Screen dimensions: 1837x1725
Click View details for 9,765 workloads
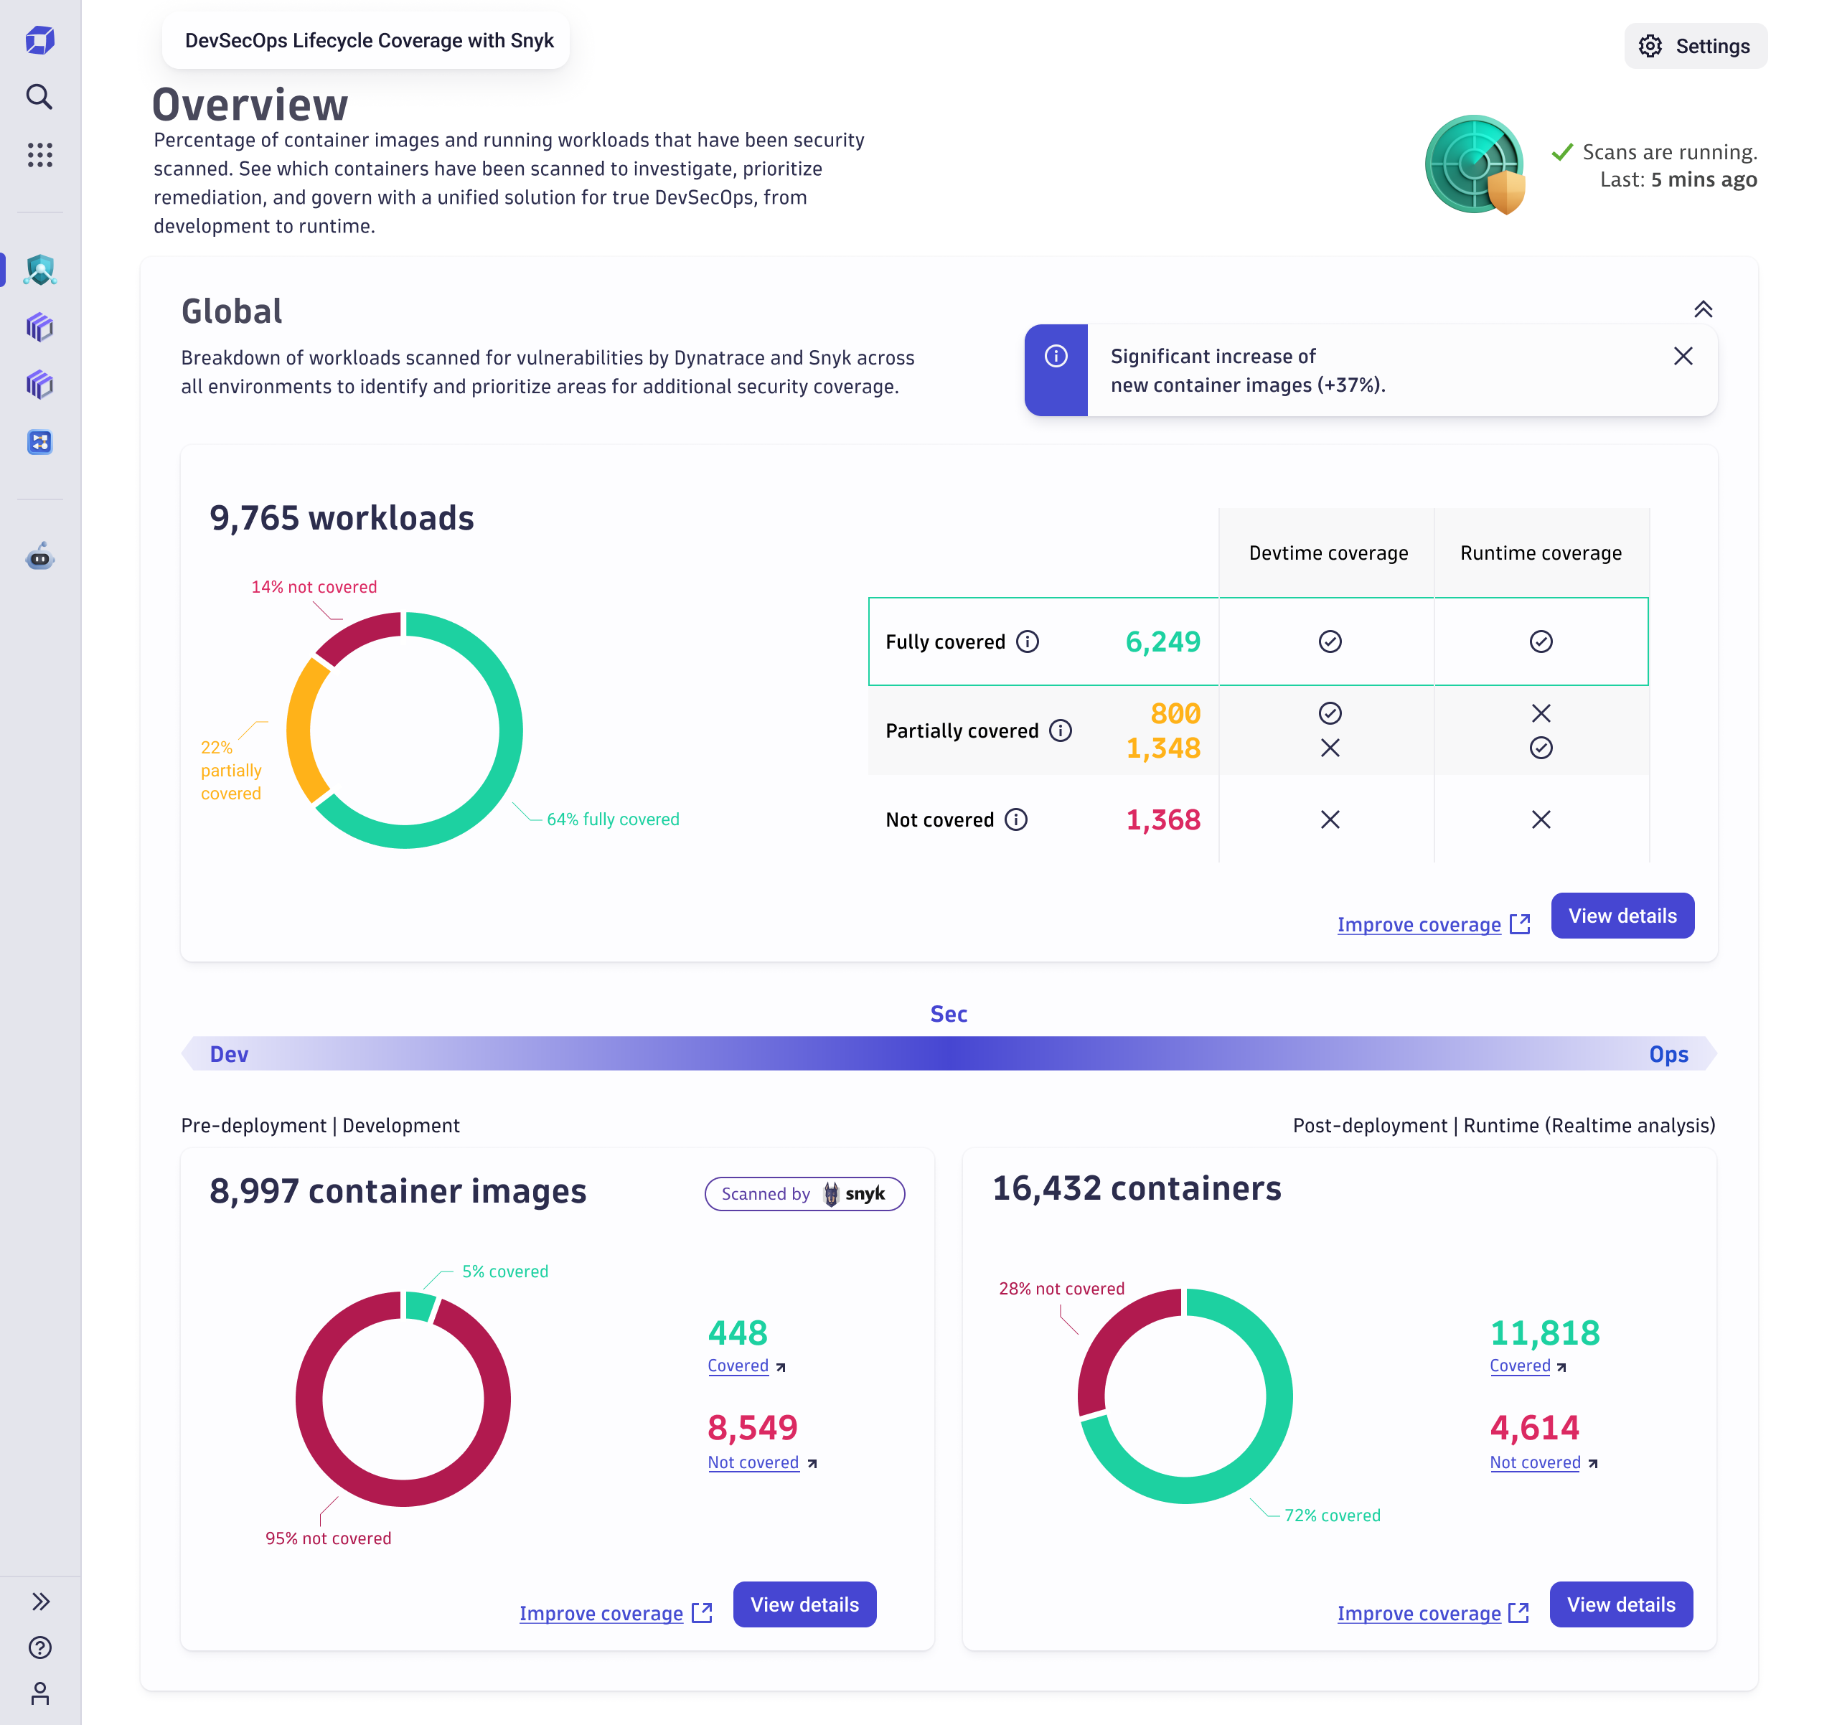tap(1622, 916)
